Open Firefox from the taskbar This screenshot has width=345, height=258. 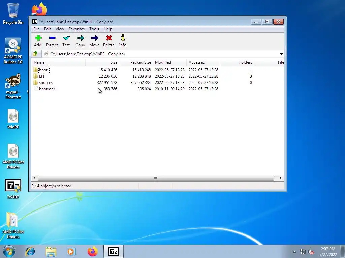(92, 251)
